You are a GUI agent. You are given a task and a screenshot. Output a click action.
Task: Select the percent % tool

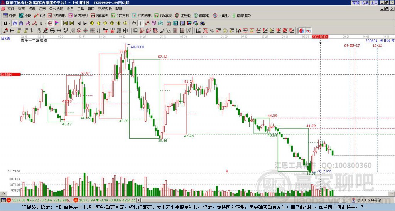212,31
